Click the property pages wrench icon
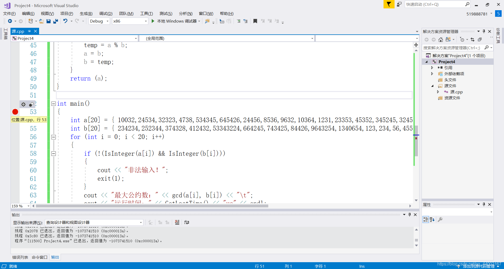The width and height of the screenshot is (504, 269). (440, 219)
